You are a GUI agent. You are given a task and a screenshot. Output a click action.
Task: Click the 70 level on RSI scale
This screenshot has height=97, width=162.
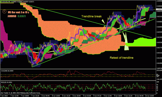click(157, 85)
